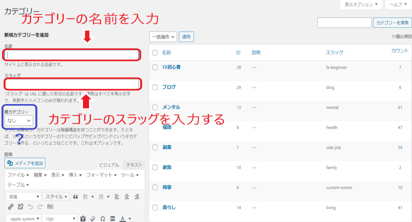Open the ブログ category link
The width and height of the screenshot is (412, 222).
[169, 87]
